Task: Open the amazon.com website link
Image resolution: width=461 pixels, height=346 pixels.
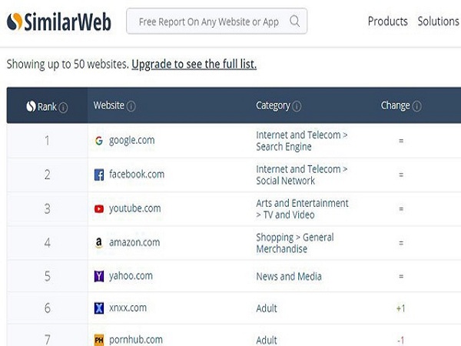Action: pos(134,242)
